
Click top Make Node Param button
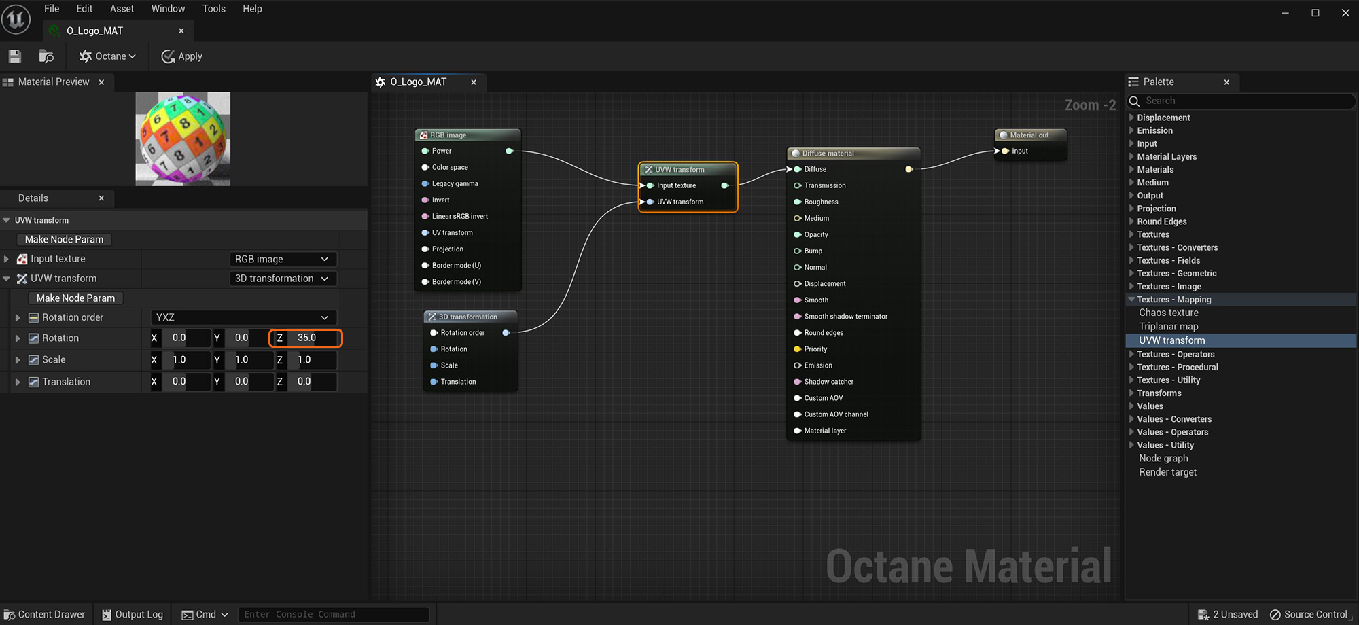tap(64, 239)
